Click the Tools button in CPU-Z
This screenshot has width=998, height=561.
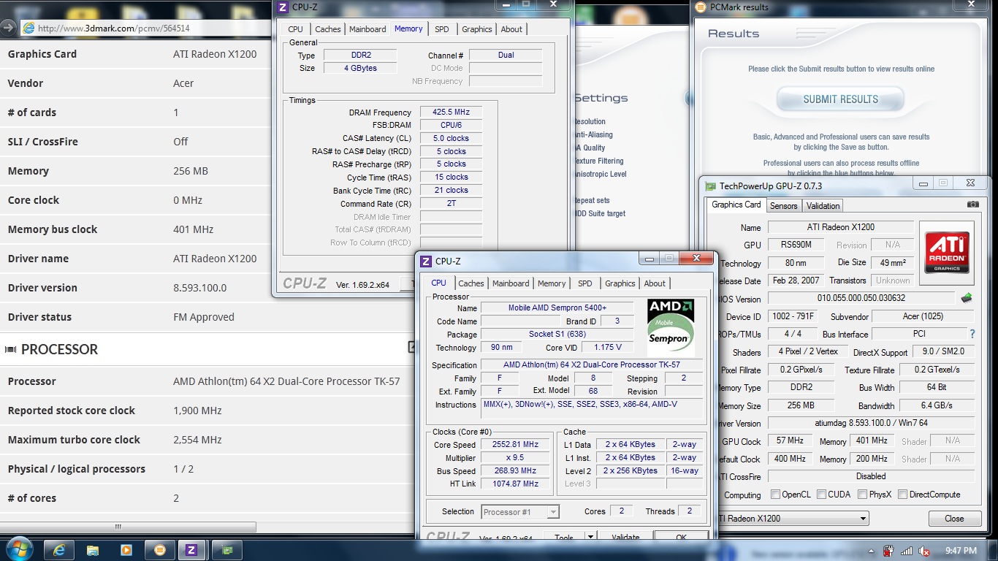(x=564, y=538)
